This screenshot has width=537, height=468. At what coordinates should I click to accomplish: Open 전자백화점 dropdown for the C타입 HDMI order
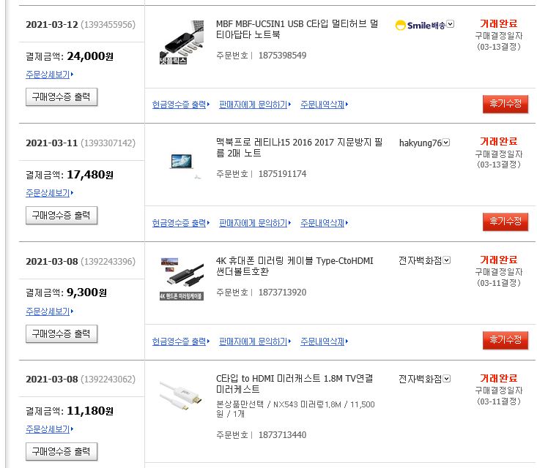[447, 379]
